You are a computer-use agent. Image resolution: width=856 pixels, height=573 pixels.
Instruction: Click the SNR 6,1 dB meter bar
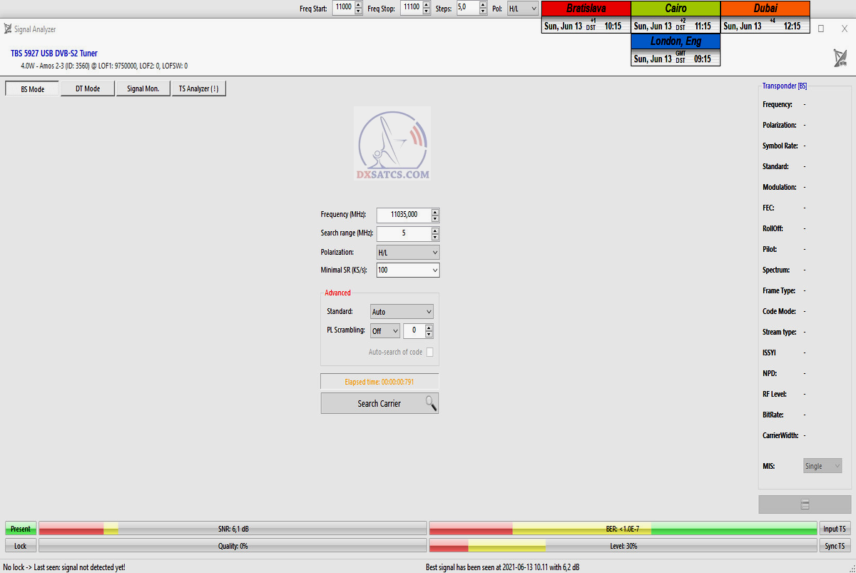[233, 529]
